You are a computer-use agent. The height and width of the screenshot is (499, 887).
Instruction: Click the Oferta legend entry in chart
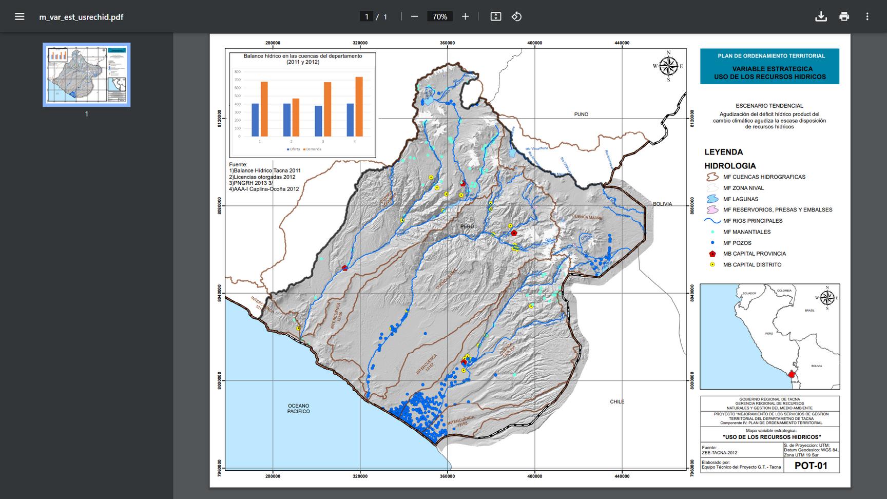tap(293, 149)
